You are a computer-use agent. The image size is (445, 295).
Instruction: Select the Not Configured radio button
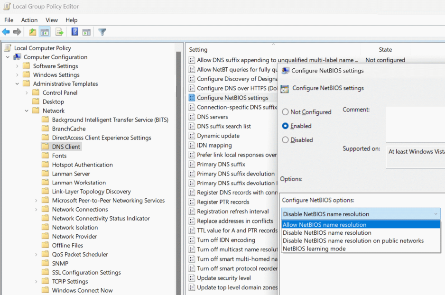click(285, 112)
